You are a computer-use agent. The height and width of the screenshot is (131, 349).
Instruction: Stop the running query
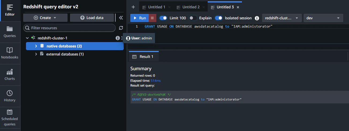click(152, 18)
